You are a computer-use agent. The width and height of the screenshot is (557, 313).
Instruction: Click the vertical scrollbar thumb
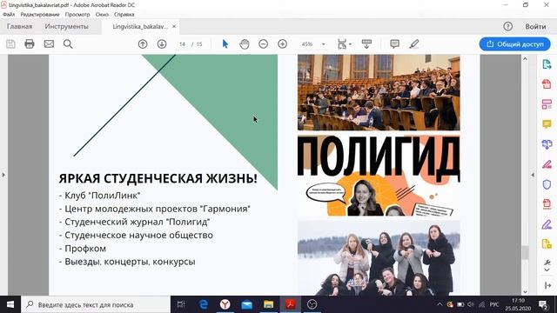pyautogui.click(x=525, y=252)
